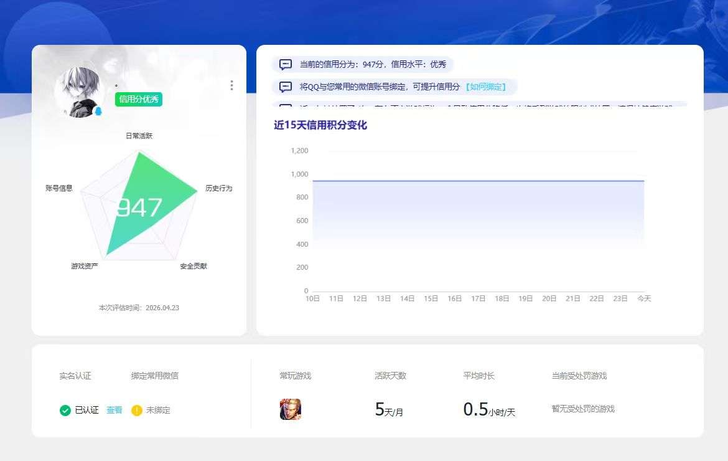Image resolution: width=728 pixels, height=461 pixels.
Task: Click the 18日 label on chart axis
Action: coord(502,298)
